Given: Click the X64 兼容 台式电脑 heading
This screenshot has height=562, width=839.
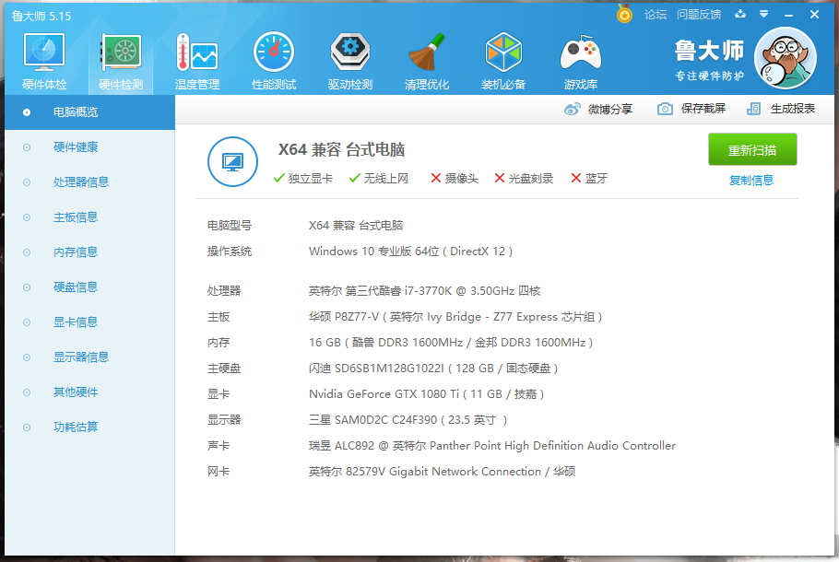Looking at the screenshot, I should (x=341, y=150).
